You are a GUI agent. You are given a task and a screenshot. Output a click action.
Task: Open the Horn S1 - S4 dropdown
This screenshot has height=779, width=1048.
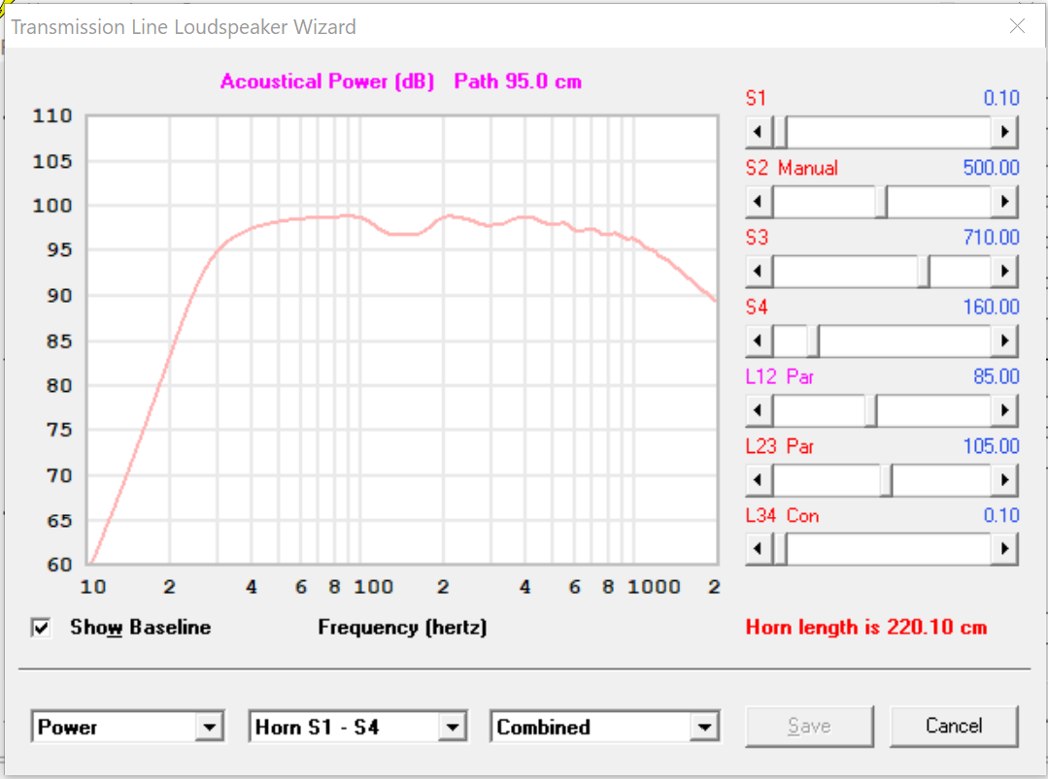(453, 727)
